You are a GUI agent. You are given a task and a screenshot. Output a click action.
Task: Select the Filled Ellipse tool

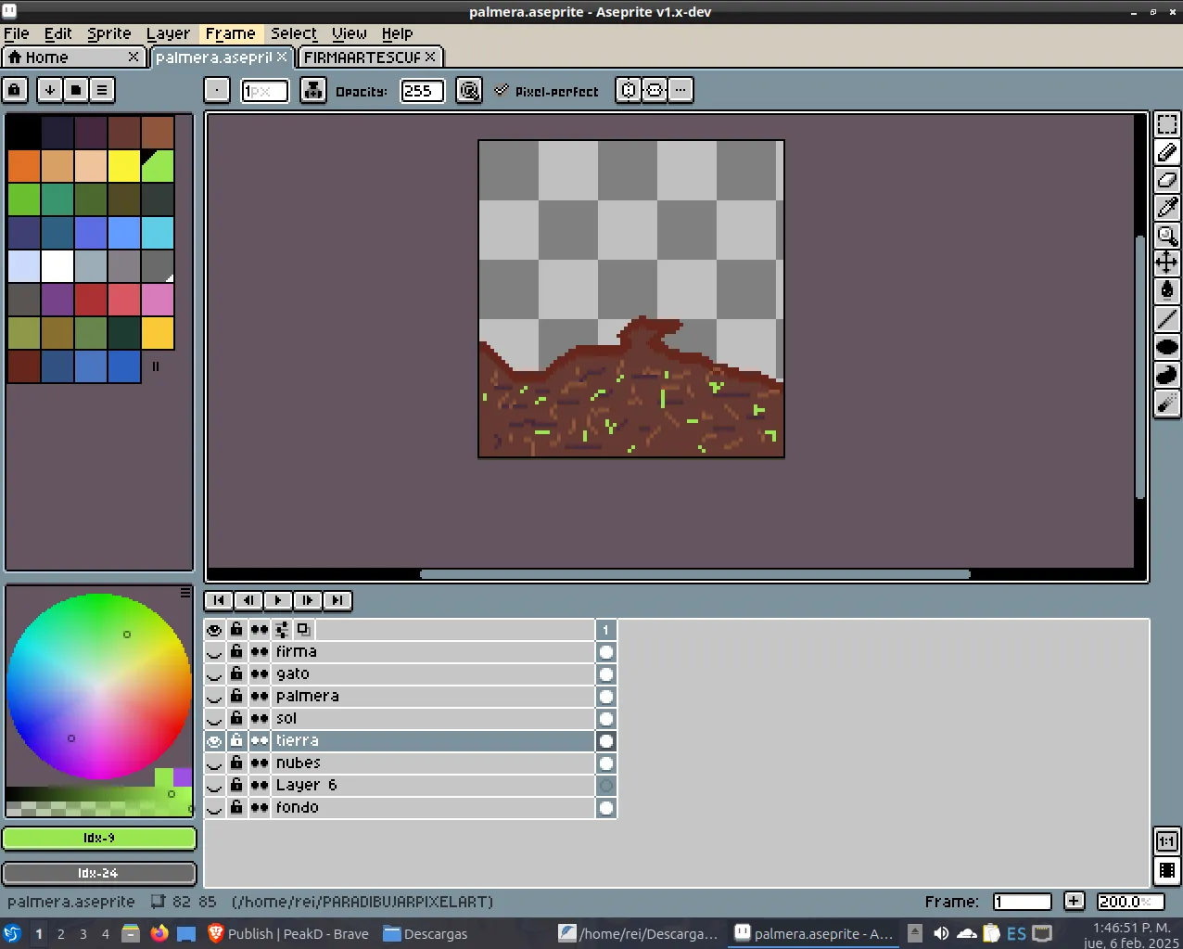click(1167, 347)
